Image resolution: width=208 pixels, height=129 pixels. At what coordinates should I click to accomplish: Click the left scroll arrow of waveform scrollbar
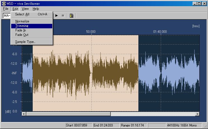24,114
